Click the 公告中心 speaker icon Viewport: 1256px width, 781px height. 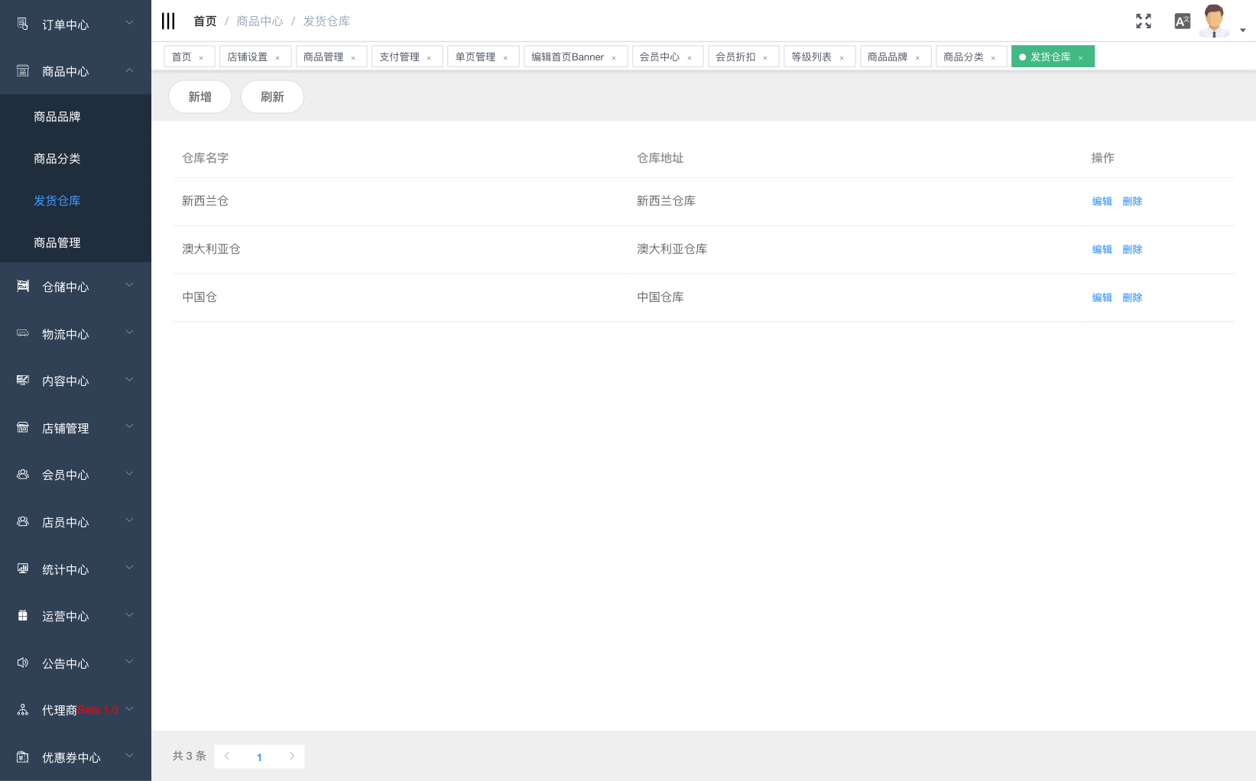pyautogui.click(x=23, y=663)
